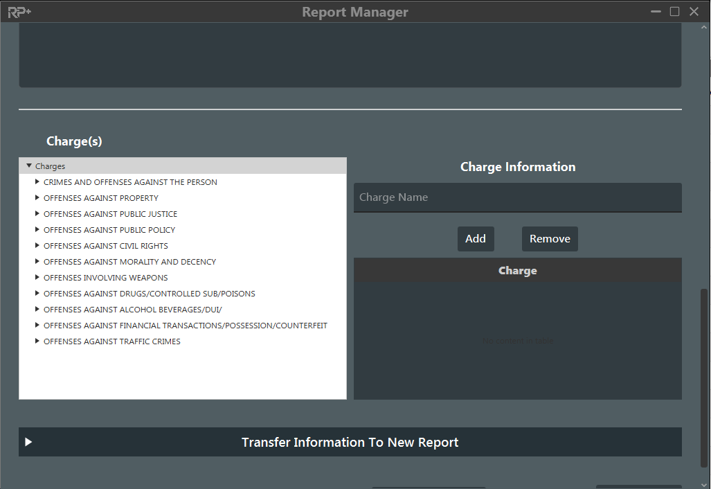Expand Offenses Against Traffic Crimes arrow

[37, 341]
